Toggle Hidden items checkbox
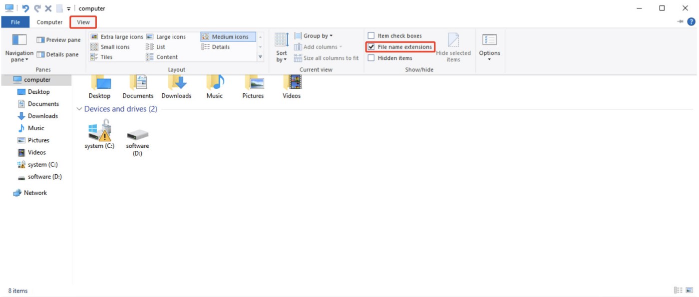This screenshot has width=699, height=297. click(x=371, y=58)
